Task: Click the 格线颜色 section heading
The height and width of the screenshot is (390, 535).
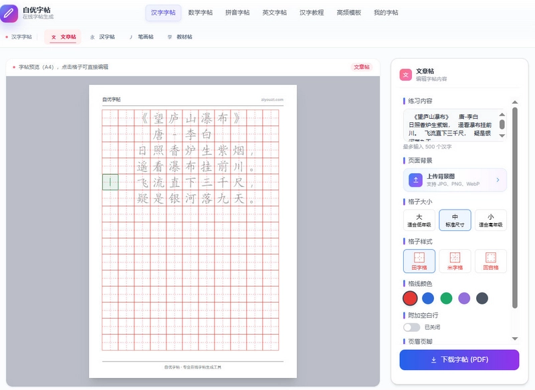Action: click(x=420, y=284)
